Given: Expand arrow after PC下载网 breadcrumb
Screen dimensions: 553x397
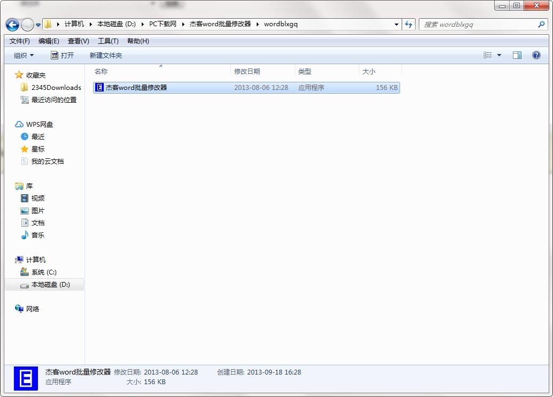Looking at the screenshot, I should click(183, 24).
